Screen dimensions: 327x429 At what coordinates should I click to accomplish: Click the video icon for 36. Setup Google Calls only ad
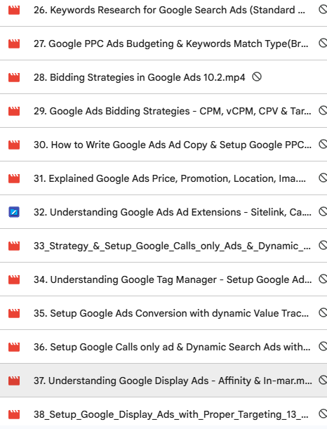tap(14, 347)
